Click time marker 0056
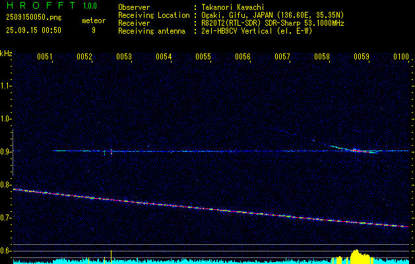 click(243, 57)
